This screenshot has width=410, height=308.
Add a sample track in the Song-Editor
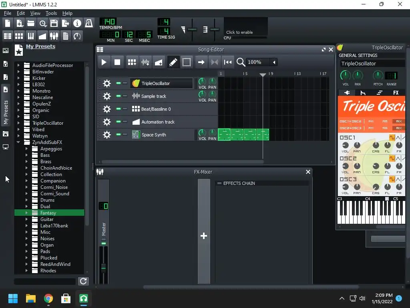(x=145, y=62)
